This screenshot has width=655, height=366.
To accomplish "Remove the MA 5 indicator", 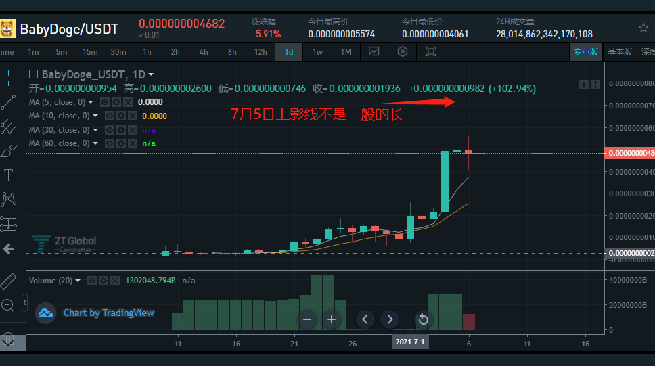I will (x=128, y=102).
